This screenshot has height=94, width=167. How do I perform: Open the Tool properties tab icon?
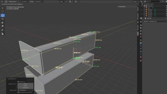point(141,22)
